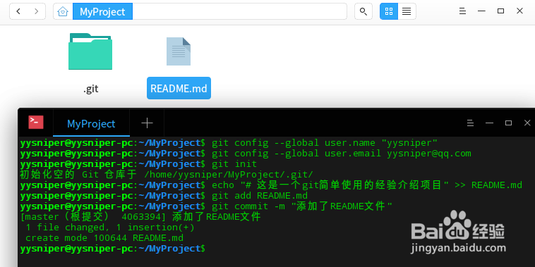The width and height of the screenshot is (535, 267).
Task: Click the last empty terminal prompt line
Action: [113, 249]
